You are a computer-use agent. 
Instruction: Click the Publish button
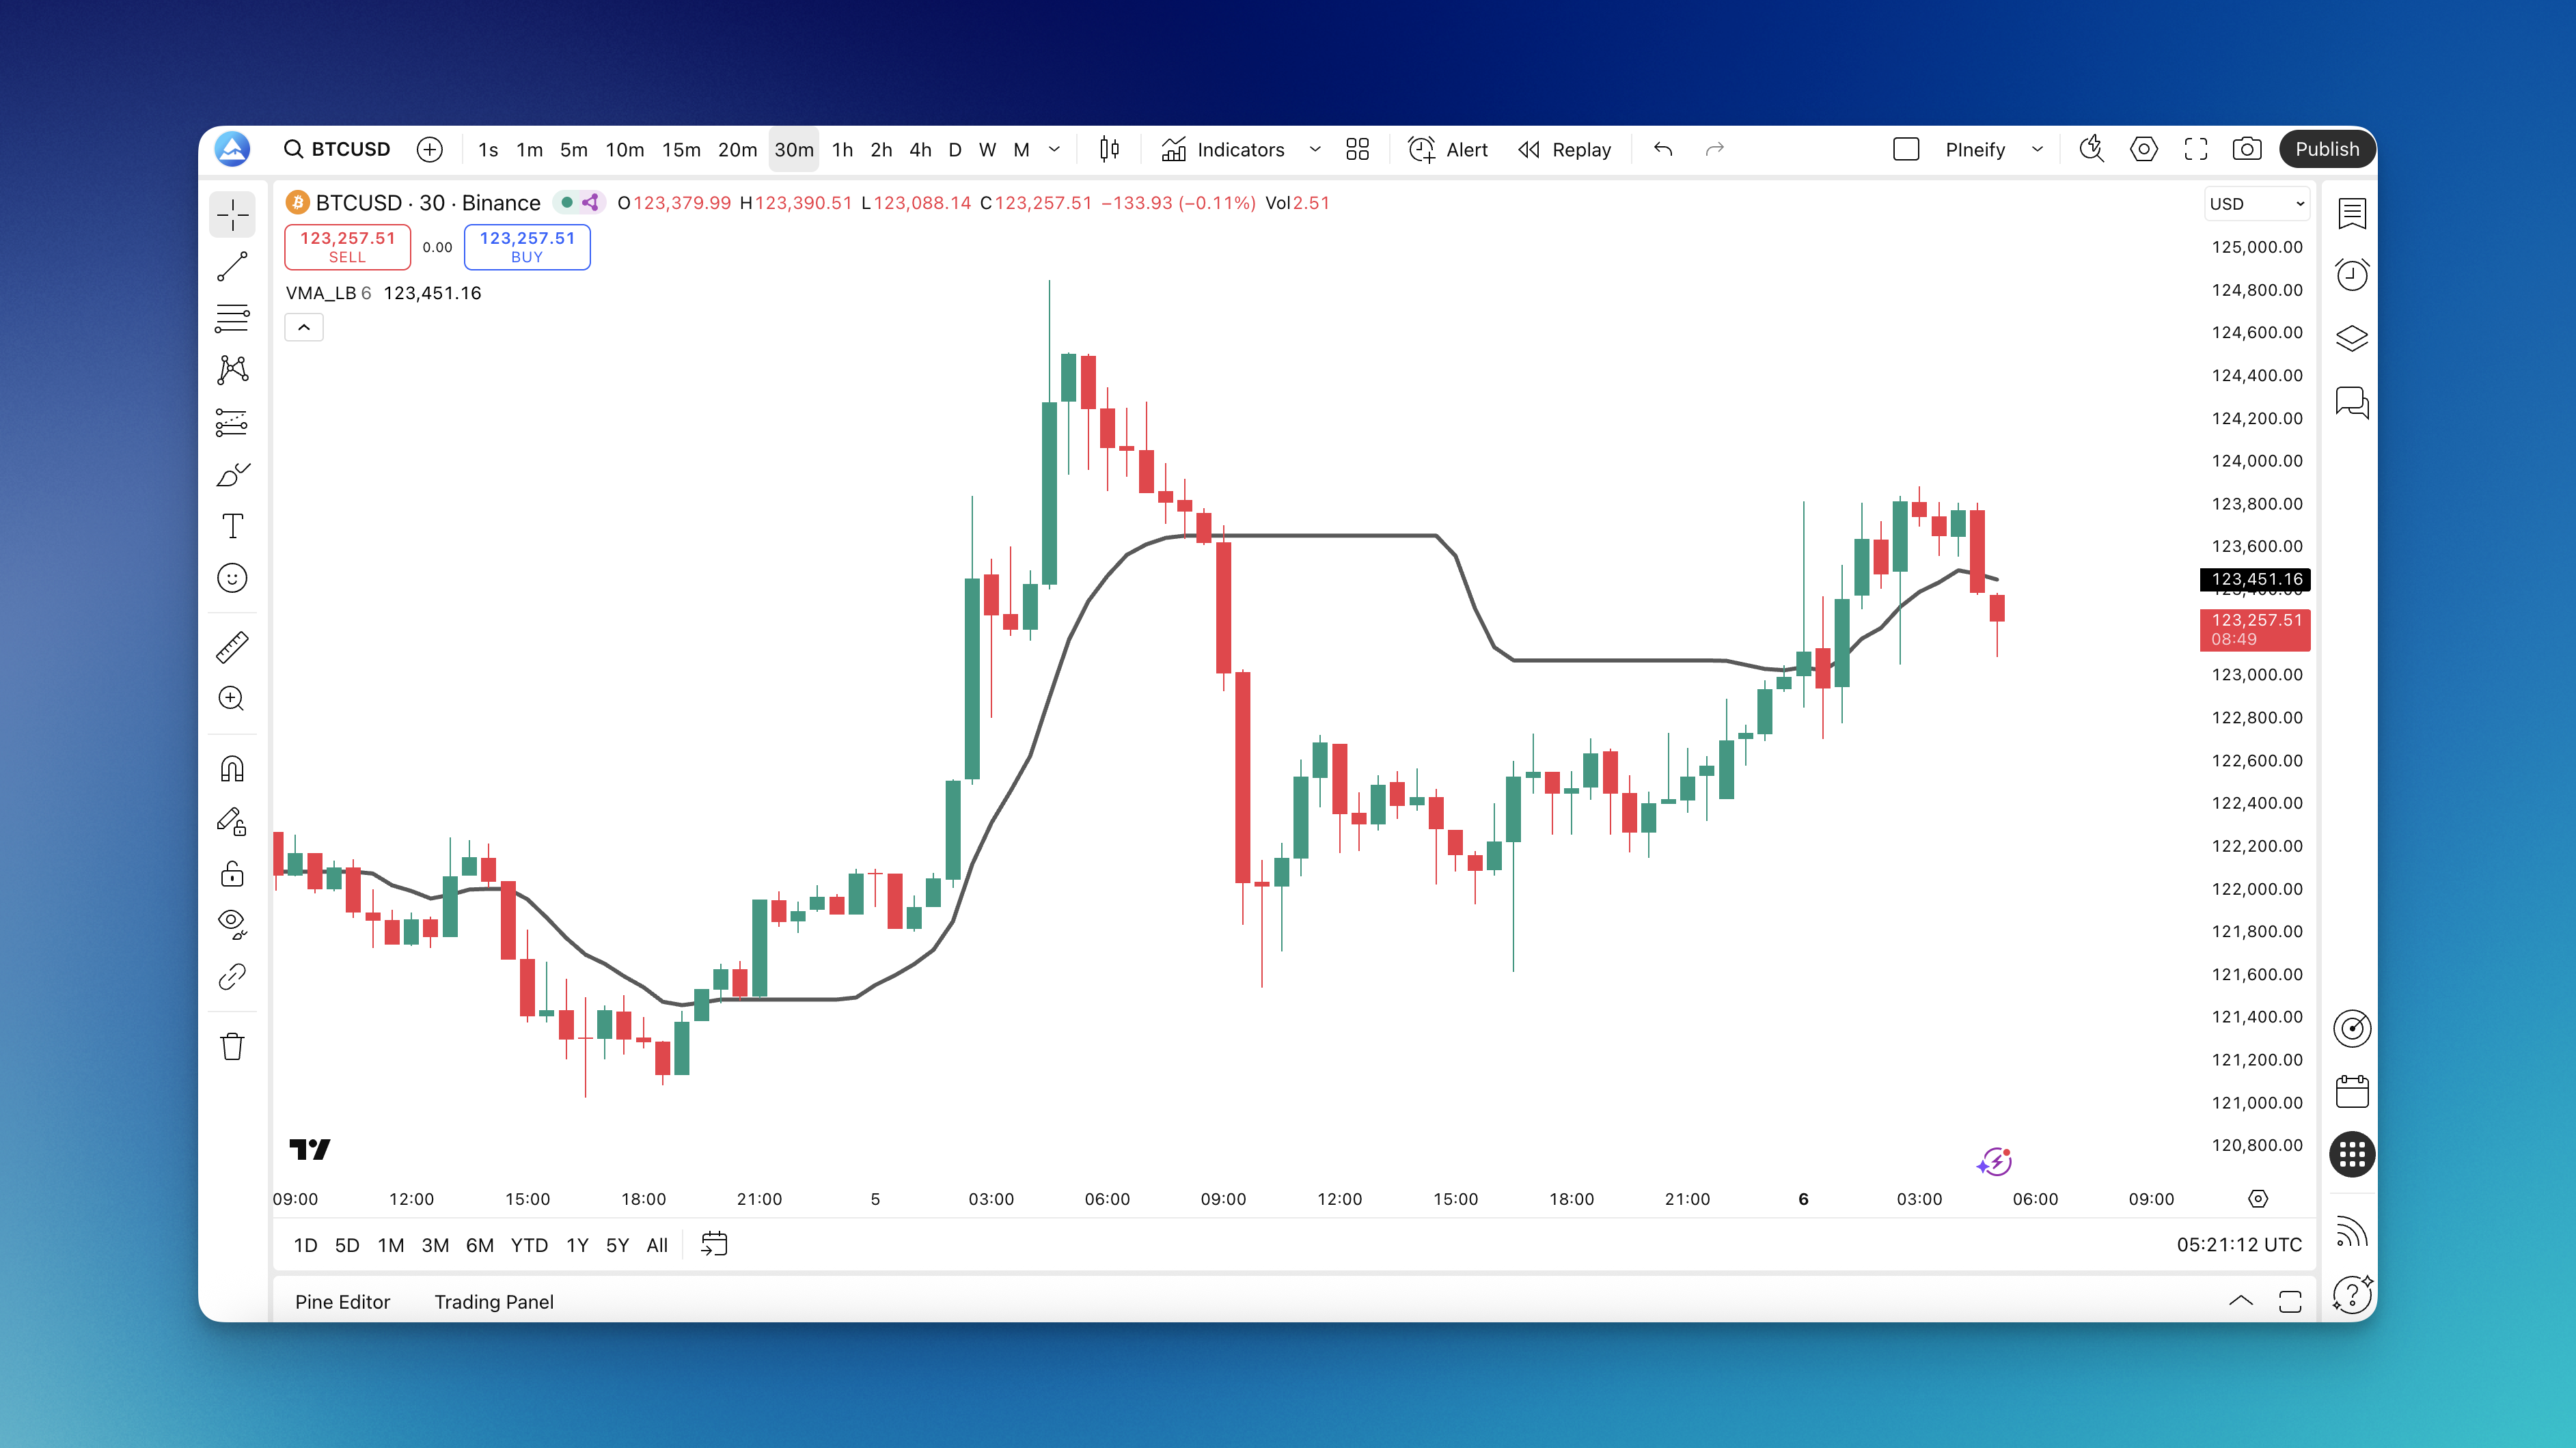(2326, 149)
